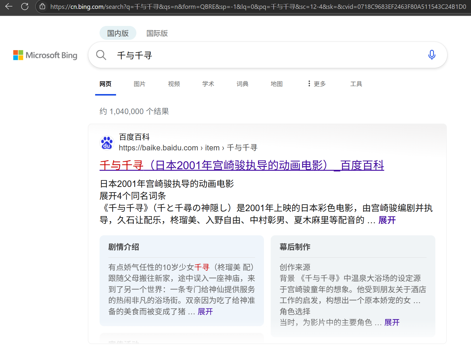Click the search magnifier icon
The height and width of the screenshot is (350, 471).
101,55
